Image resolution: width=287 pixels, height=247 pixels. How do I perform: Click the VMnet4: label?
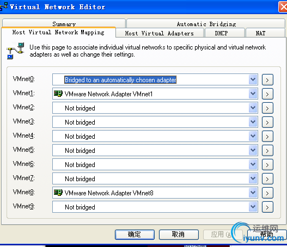[24, 135]
